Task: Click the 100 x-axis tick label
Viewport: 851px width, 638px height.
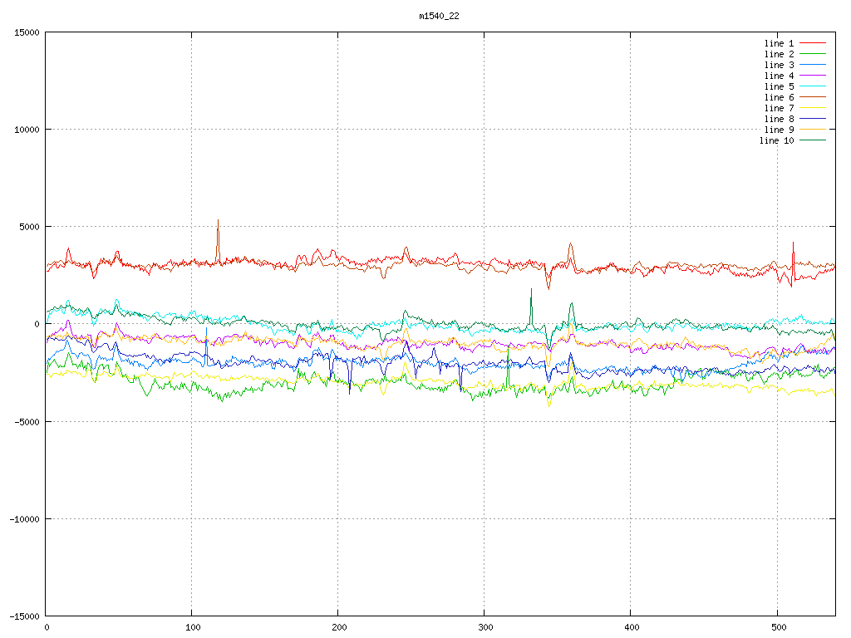Action: pos(192,627)
